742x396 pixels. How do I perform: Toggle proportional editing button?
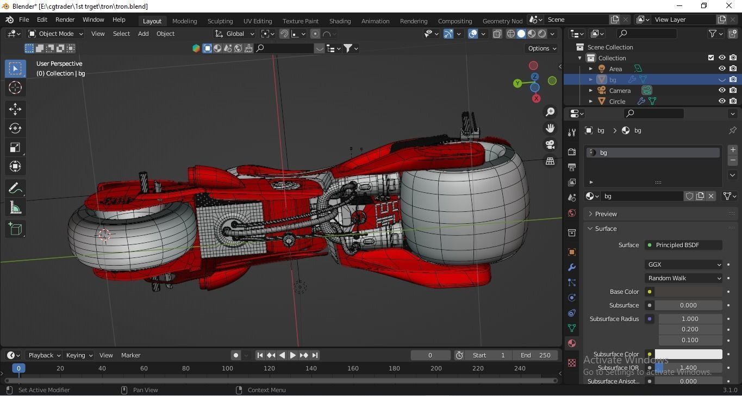315,34
